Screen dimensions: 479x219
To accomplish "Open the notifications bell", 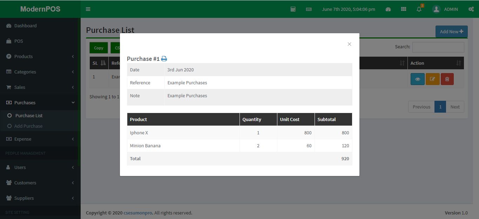I will tap(419, 9).
